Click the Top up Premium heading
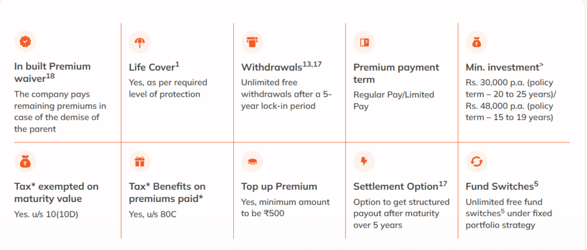Screen dimensions: 587x250 point(279,186)
